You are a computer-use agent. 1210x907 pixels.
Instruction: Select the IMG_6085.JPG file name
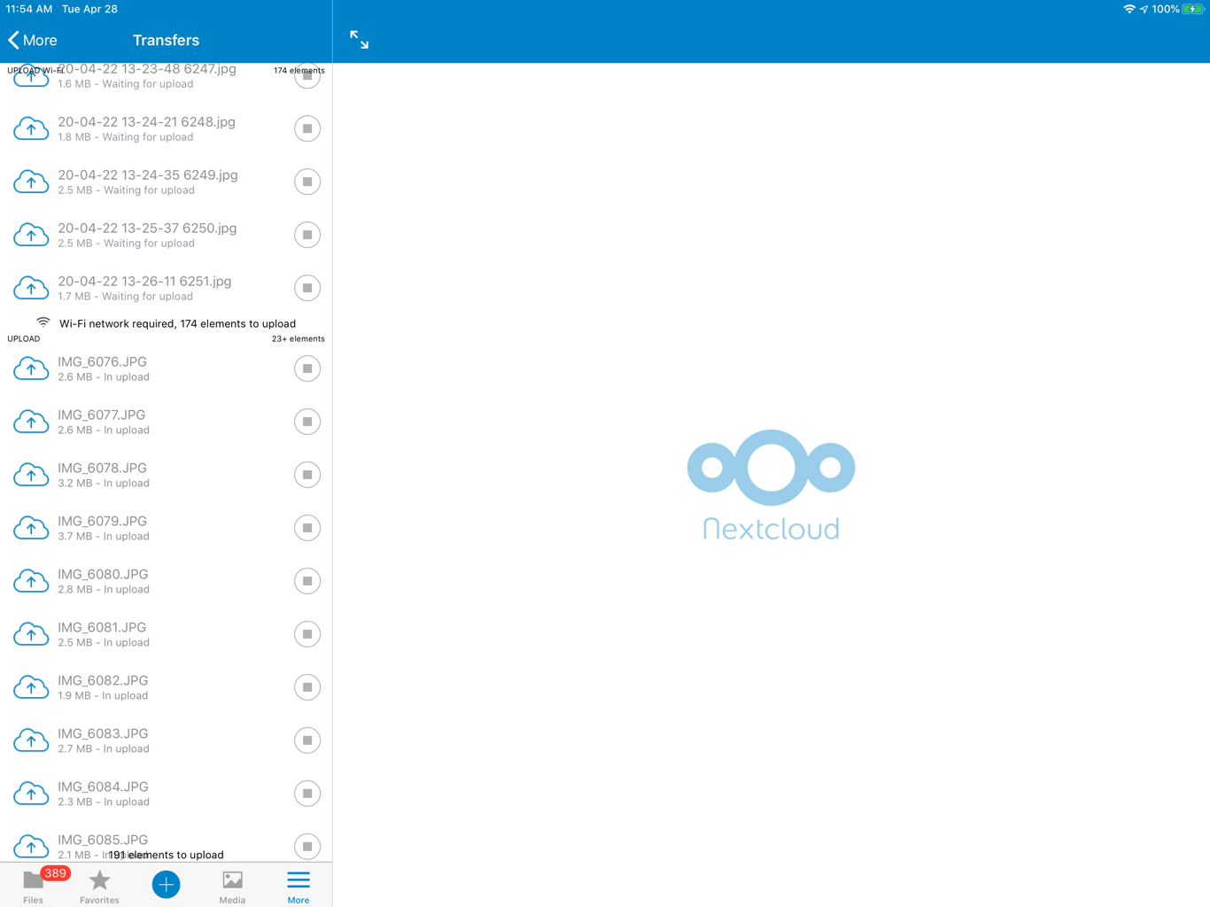pos(103,840)
